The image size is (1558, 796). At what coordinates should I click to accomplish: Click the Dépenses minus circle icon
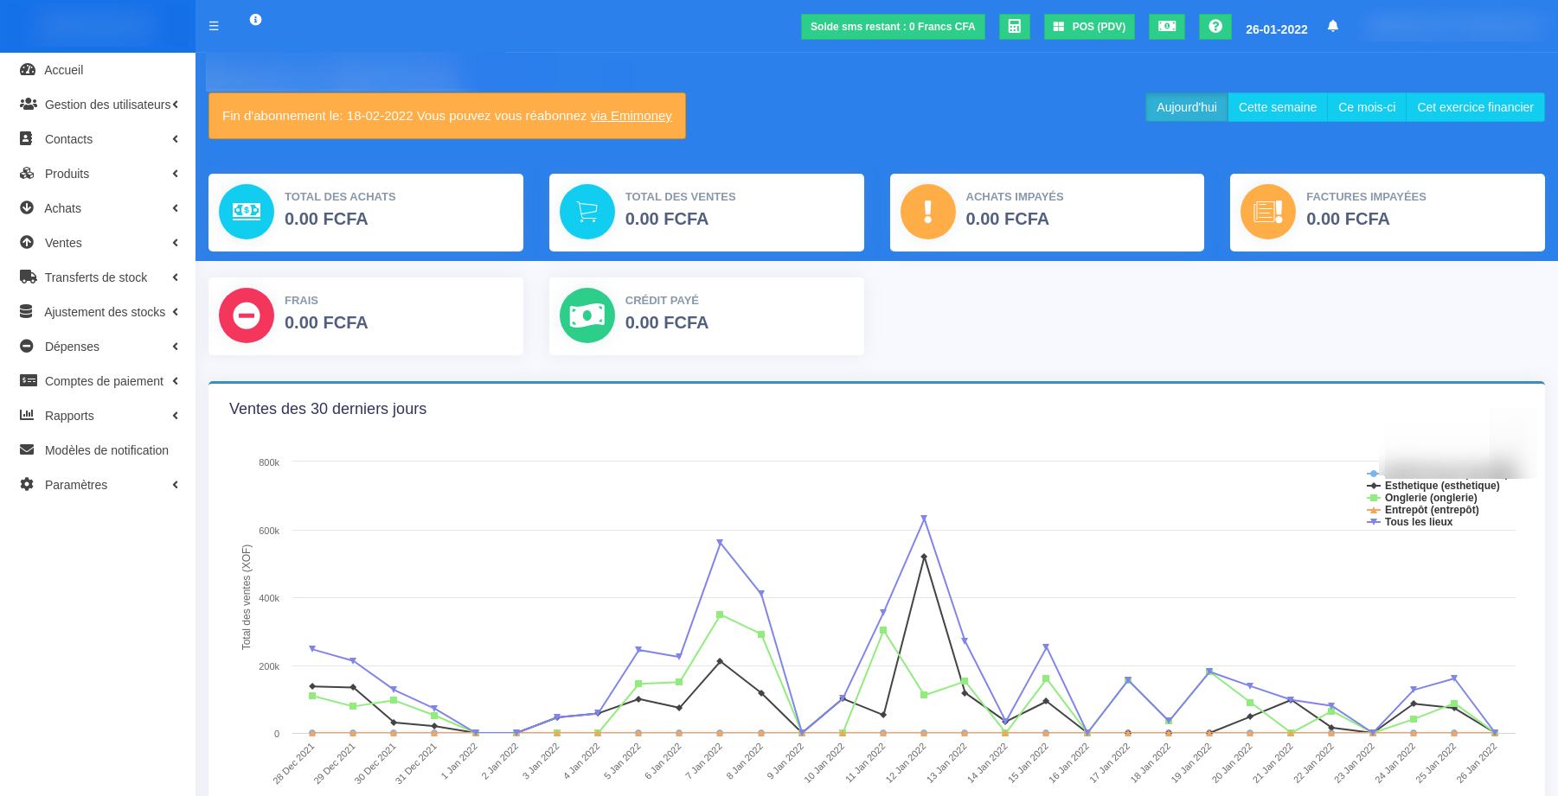click(27, 346)
